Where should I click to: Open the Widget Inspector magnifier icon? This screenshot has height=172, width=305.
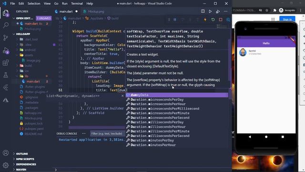click(228, 20)
